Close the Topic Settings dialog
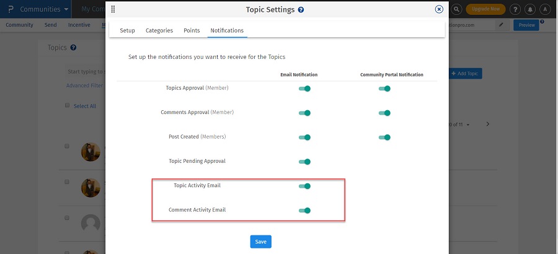The height and width of the screenshot is (254, 558). (439, 9)
